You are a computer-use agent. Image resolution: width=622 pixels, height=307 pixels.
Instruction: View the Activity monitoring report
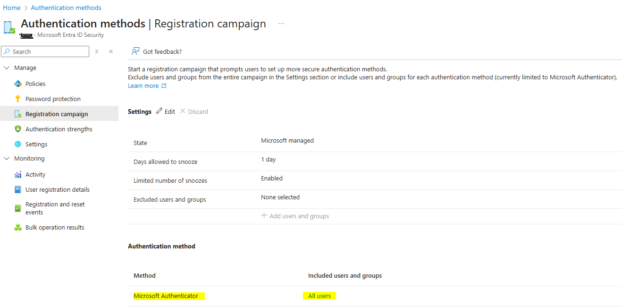[36, 174]
